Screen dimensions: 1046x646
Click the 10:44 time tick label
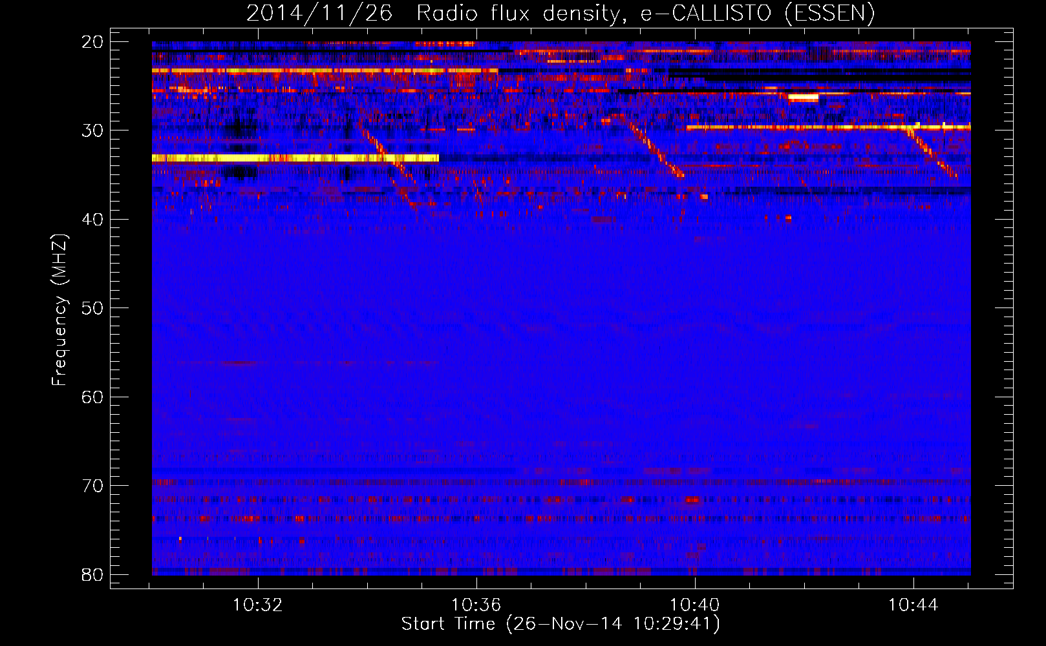913,605
